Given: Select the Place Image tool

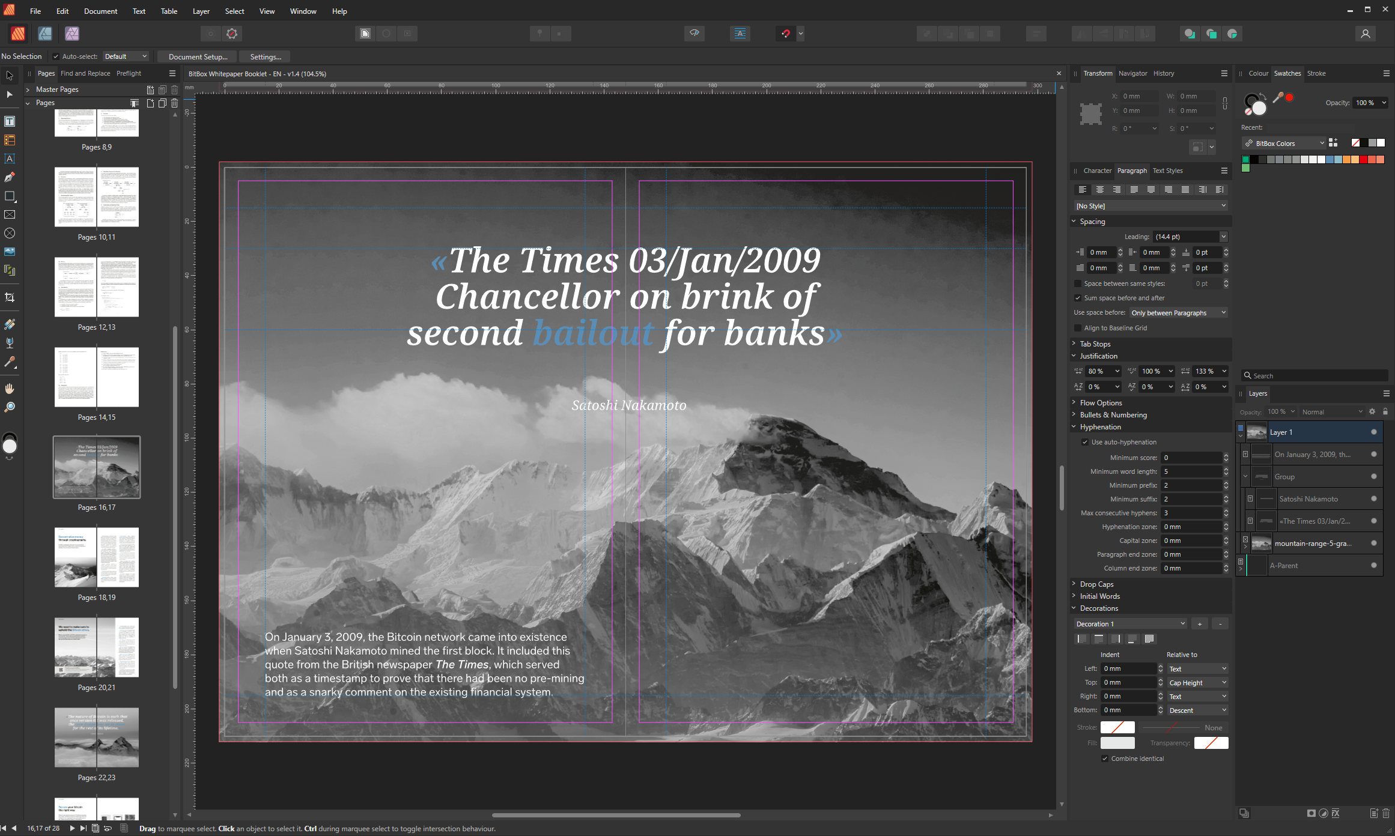Looking at the screenshot, I should tap(10, 252).
